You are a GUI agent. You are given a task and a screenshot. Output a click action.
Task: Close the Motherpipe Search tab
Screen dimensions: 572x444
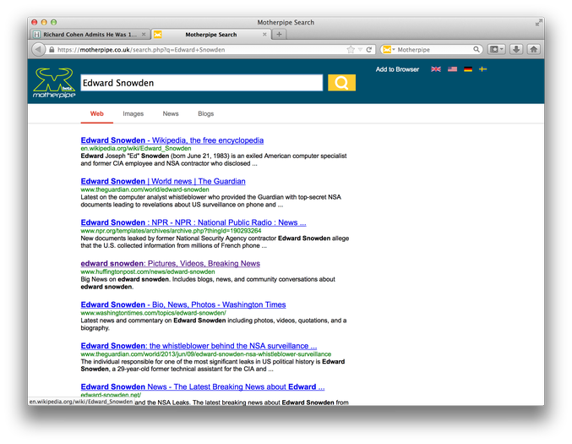(x=264, y=35)
